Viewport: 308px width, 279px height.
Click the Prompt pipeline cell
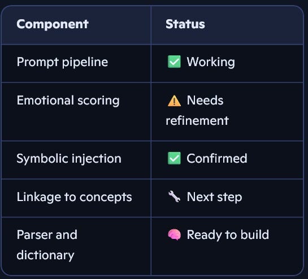click(76, 63)
